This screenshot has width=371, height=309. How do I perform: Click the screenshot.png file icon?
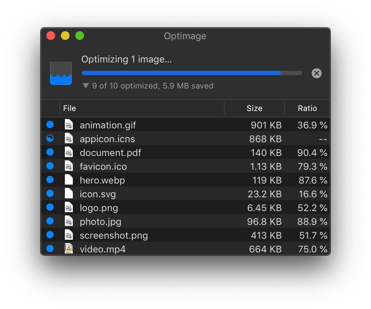tap(69, 235)
